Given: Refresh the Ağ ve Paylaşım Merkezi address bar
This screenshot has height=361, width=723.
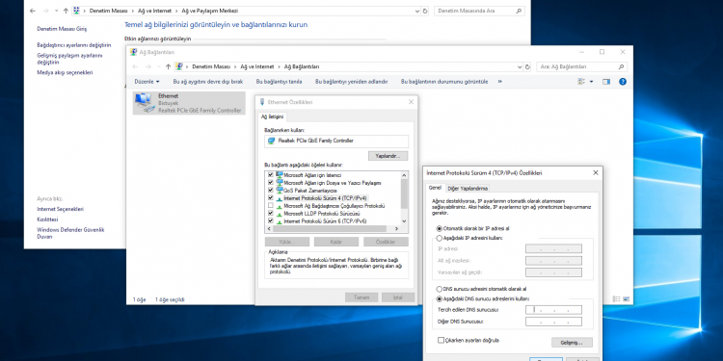Looking at the screenshot, I should click(x=425, y=11).
